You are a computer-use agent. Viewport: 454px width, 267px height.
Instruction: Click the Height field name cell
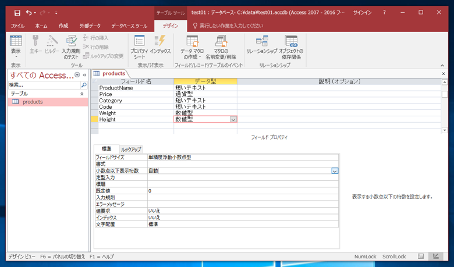click(x=136, y=119)
